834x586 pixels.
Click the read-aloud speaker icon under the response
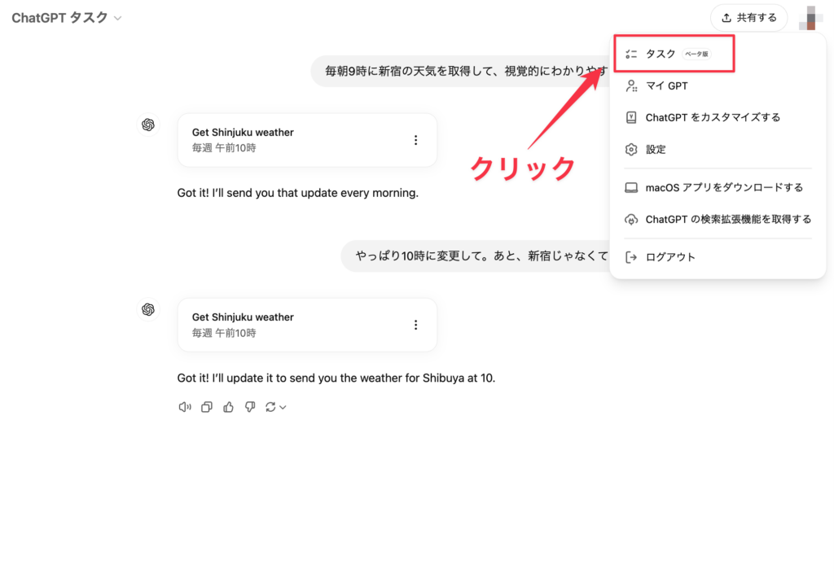[184, 406]
